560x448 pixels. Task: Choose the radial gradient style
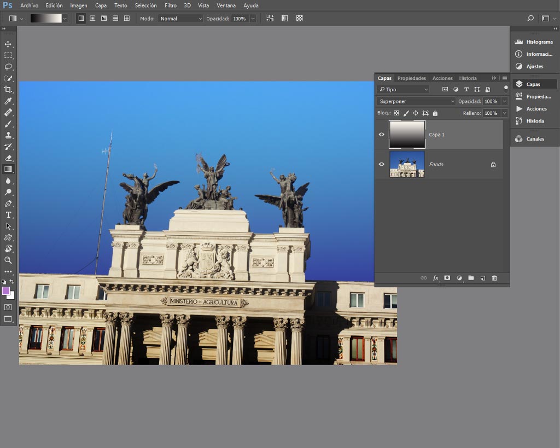coord(92,18)
